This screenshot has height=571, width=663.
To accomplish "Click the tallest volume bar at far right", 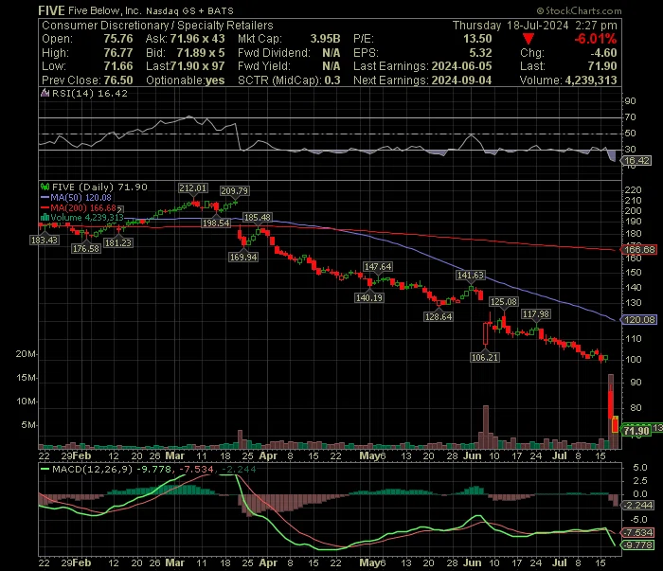I will coord(611,411).
